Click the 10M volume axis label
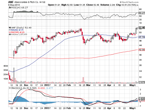Viewport: 145px width, 110px height. pyautogui.click(x=5, y=79)
